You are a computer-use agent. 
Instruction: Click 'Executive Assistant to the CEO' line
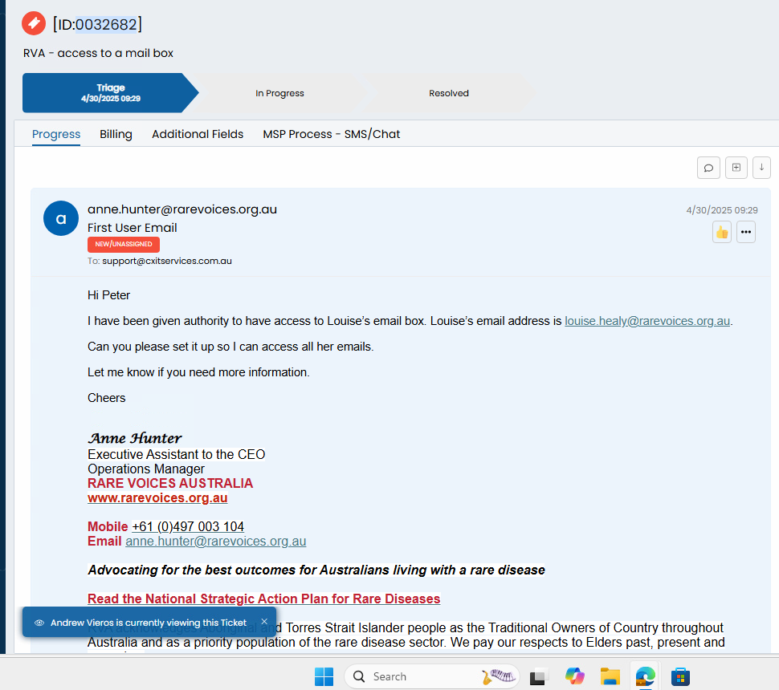[x=177, y=454]
